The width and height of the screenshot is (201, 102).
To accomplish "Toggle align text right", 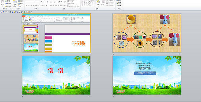I will [56, 5].
